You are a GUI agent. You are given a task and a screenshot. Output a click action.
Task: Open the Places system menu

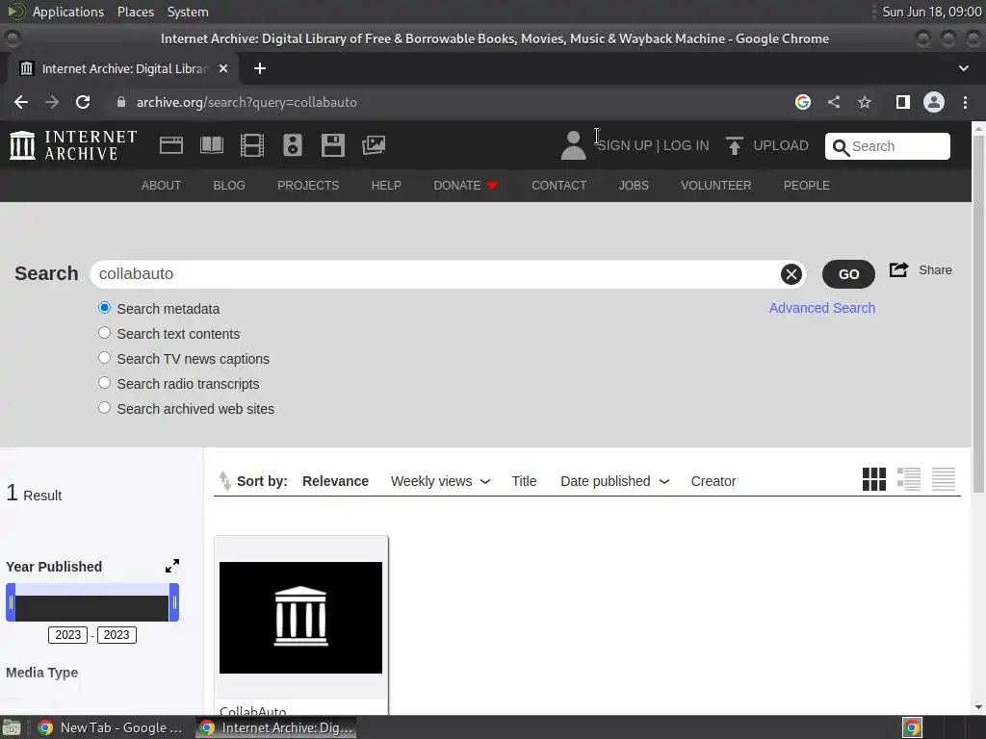click(135, 12)
